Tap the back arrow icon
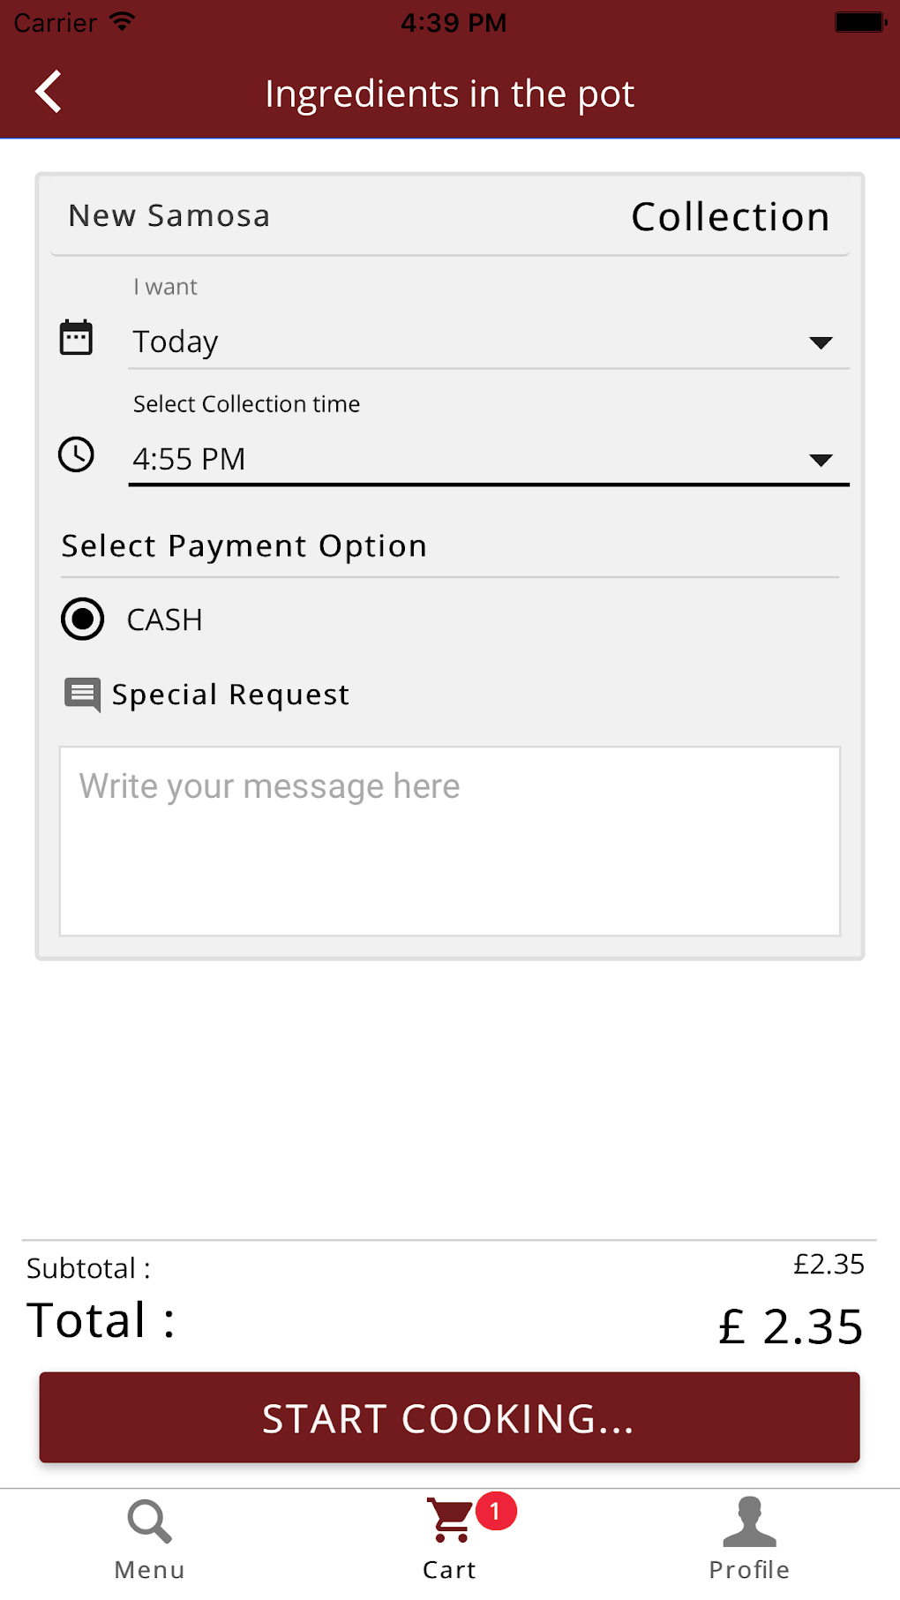Screen dimensions: 900x1600 click(49, 92)
